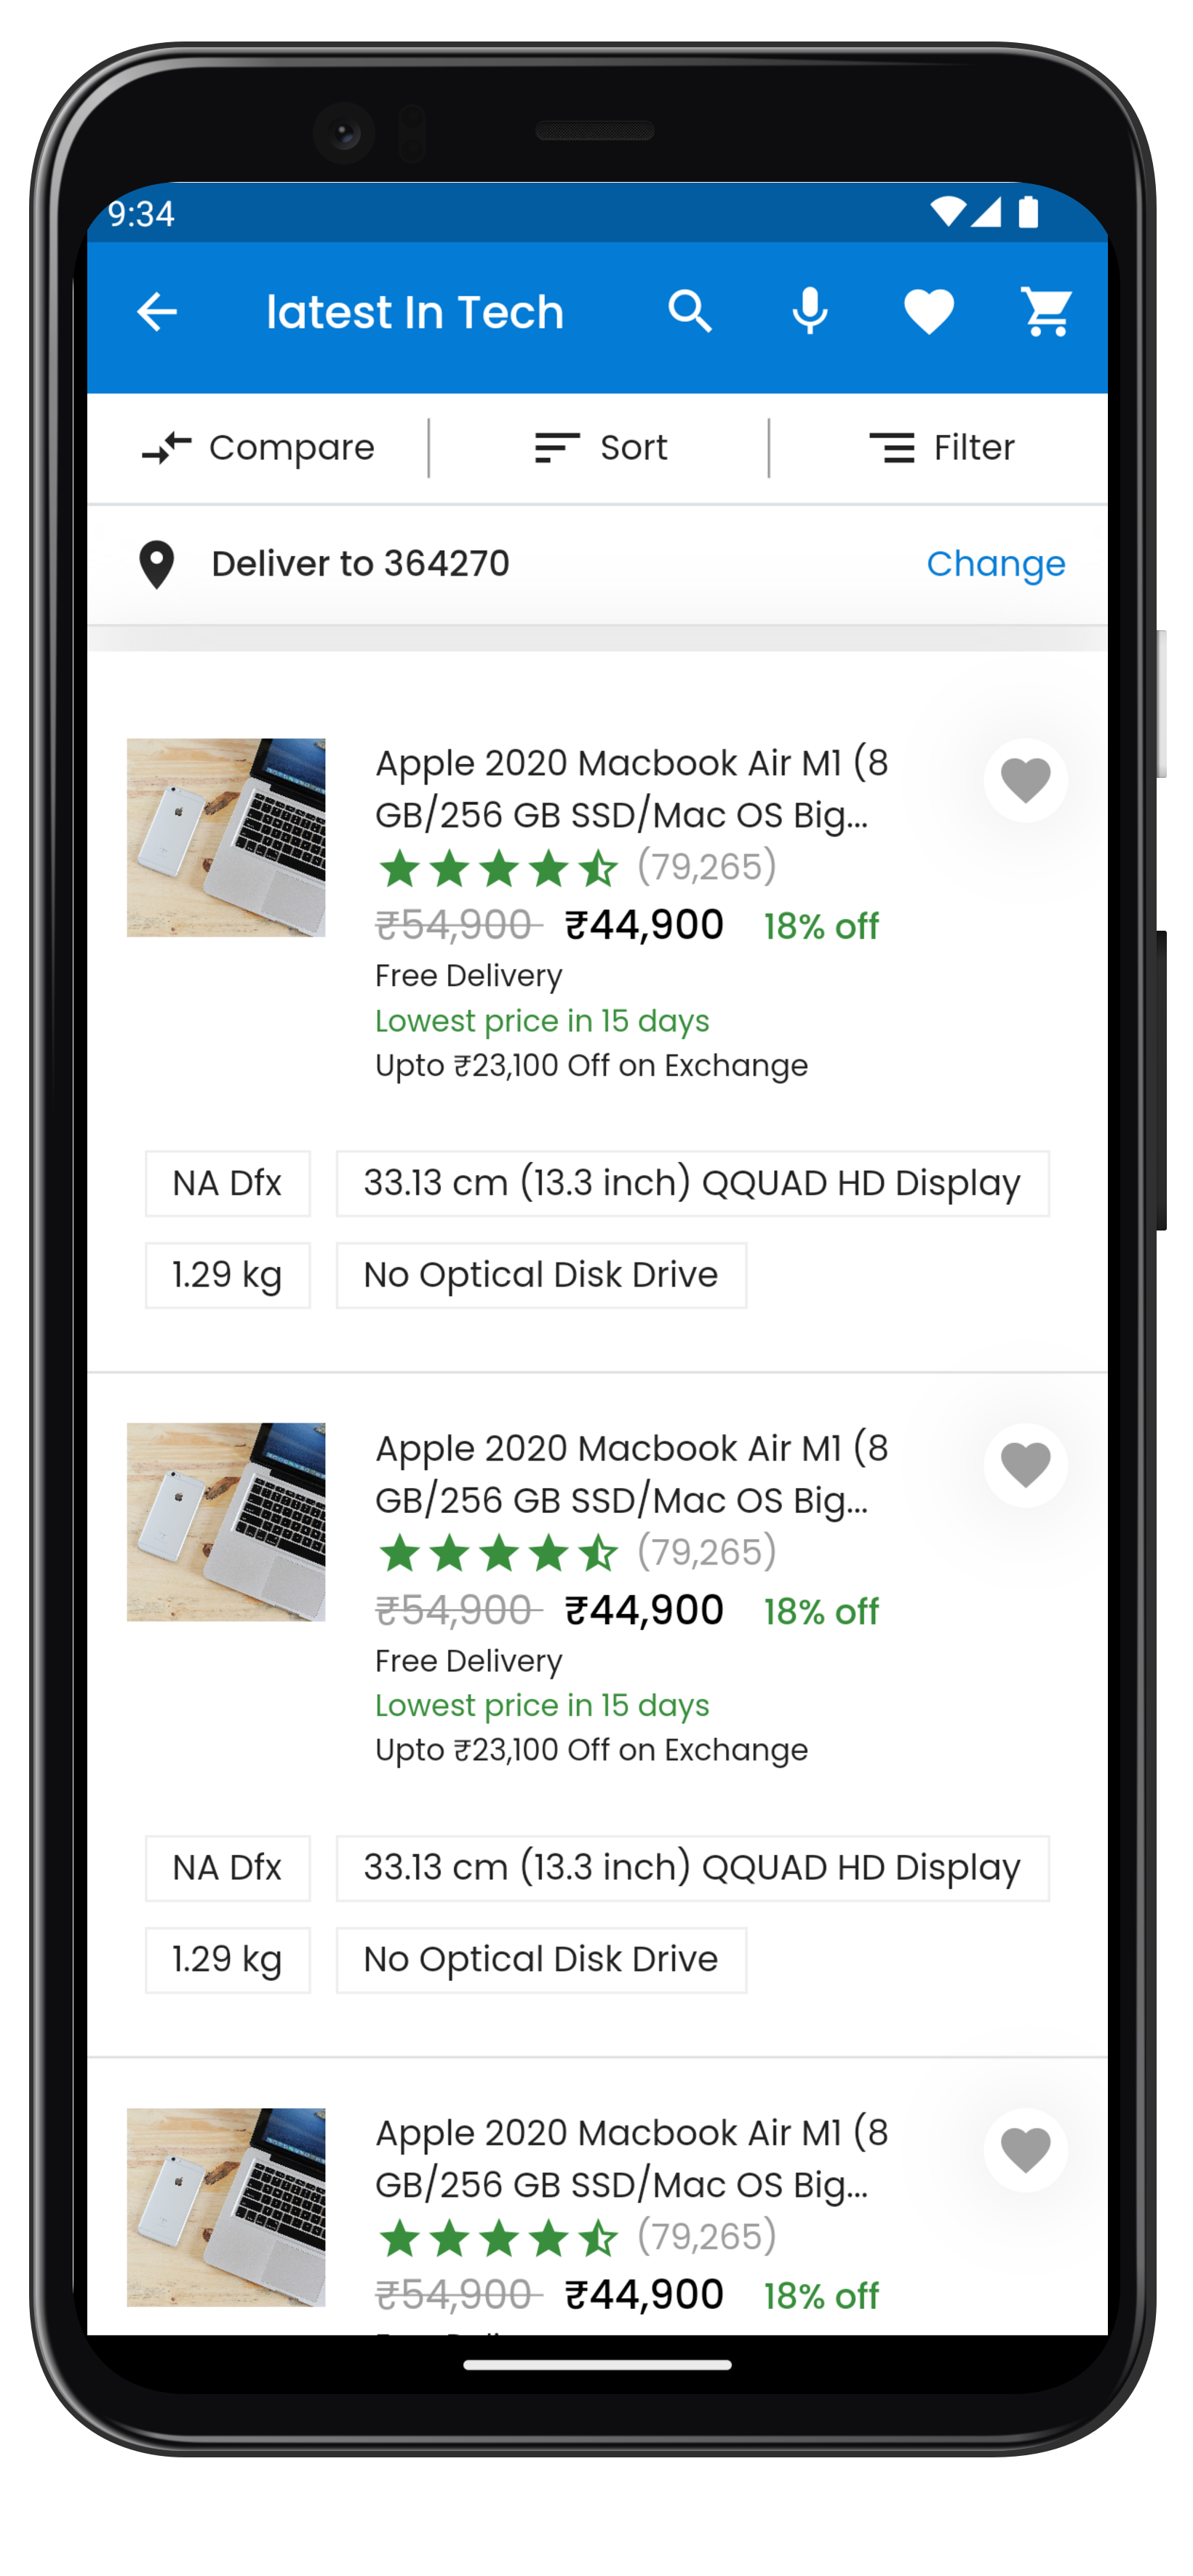Open the Sort options
The width and height of the screenshot is (1193, 2576).
600,448
